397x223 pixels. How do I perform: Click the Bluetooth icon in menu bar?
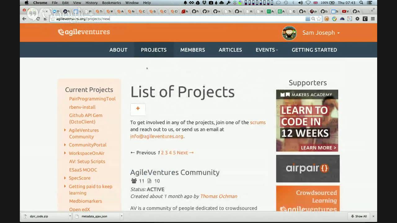click(293, 3)
